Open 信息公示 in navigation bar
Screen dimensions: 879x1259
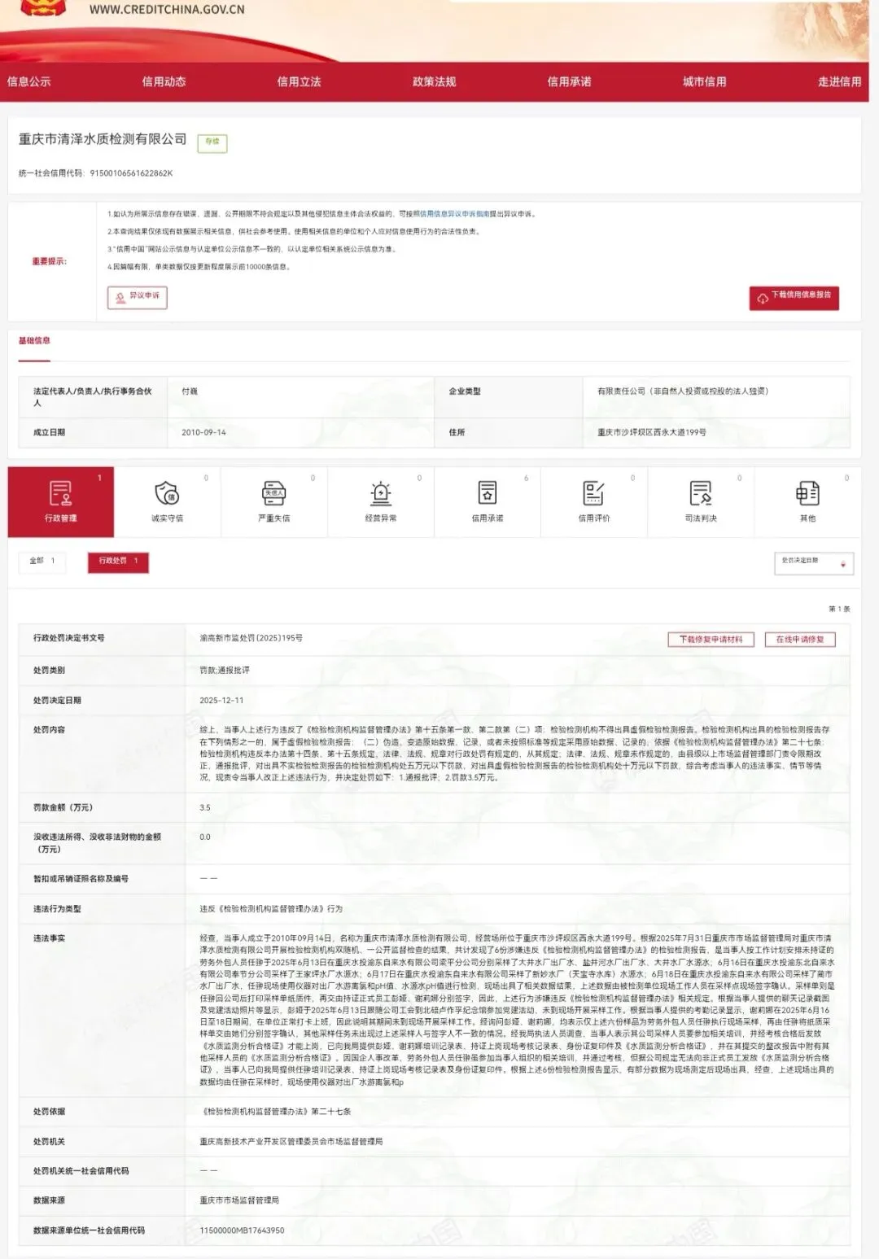[28, 81]
